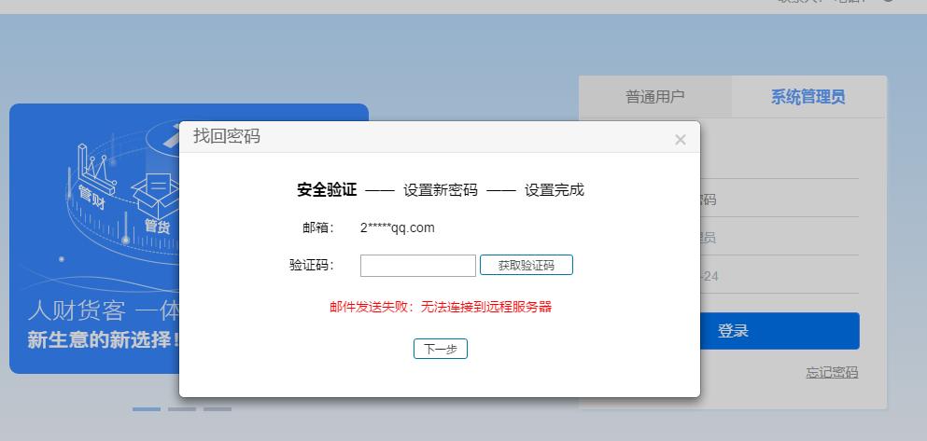Click the masked email 2*****qq.com
The image size is (927, 441).
pyautogui.click(x=398, y=227)
